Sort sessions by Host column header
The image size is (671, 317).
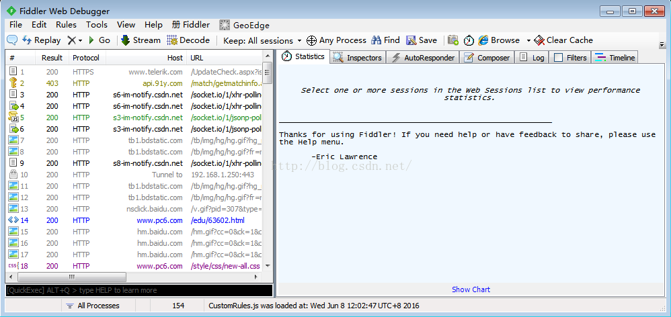(x=145, y=58)
